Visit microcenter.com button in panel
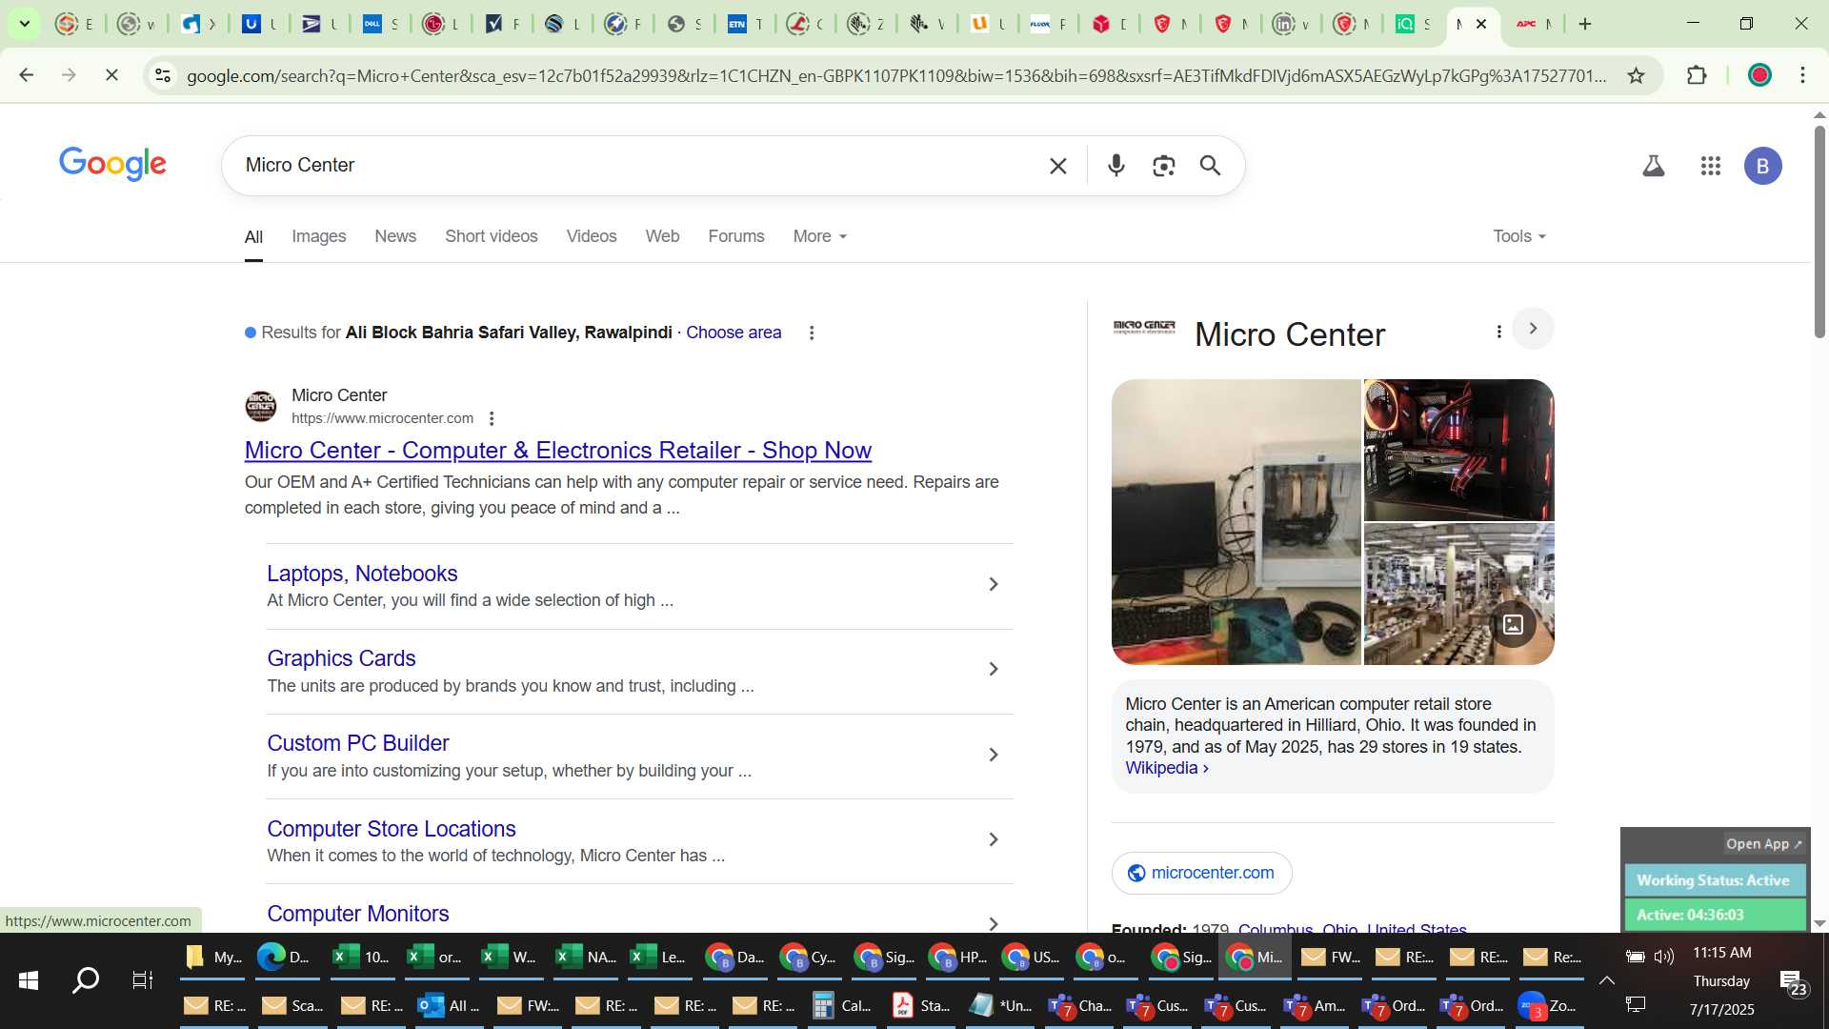The image size is (1829, 1029). [1201, 873]
